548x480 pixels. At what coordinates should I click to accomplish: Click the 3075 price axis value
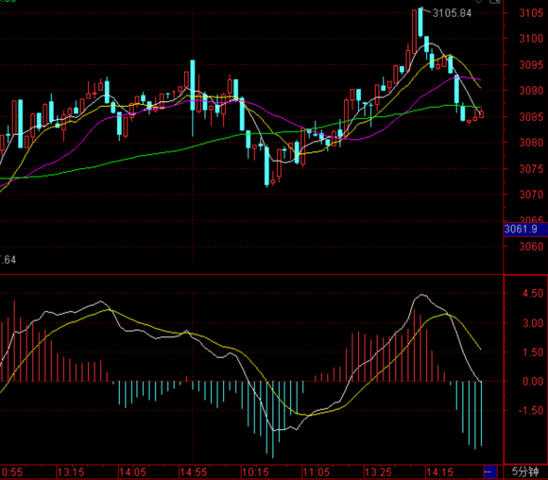(531, 169)
